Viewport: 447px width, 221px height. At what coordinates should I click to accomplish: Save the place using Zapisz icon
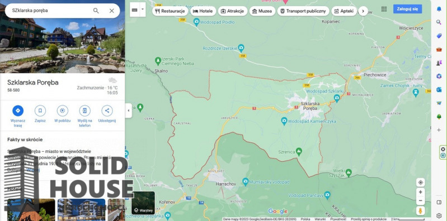(x=40, y=110)
